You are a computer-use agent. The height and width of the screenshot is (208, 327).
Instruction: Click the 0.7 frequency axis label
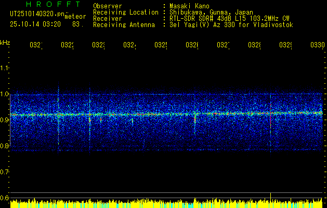click(4, 172)
